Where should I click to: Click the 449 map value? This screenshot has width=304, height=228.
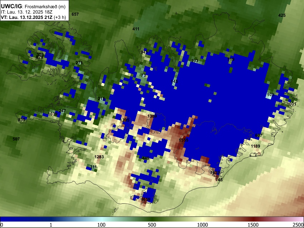tap(146, 158)
